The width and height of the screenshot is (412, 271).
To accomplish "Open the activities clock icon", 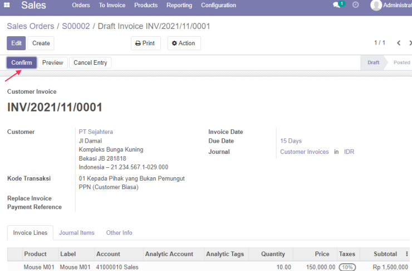I will point(356,5).
